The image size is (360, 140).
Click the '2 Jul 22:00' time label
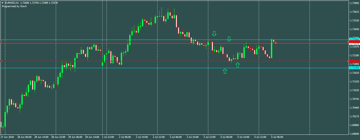[159, 137]
